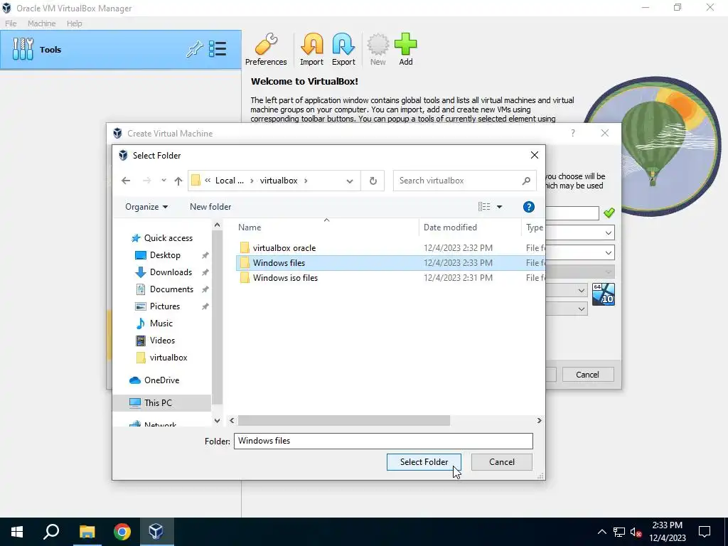
Task: Close the Select Folder dialog
Action: click(535, 155)
